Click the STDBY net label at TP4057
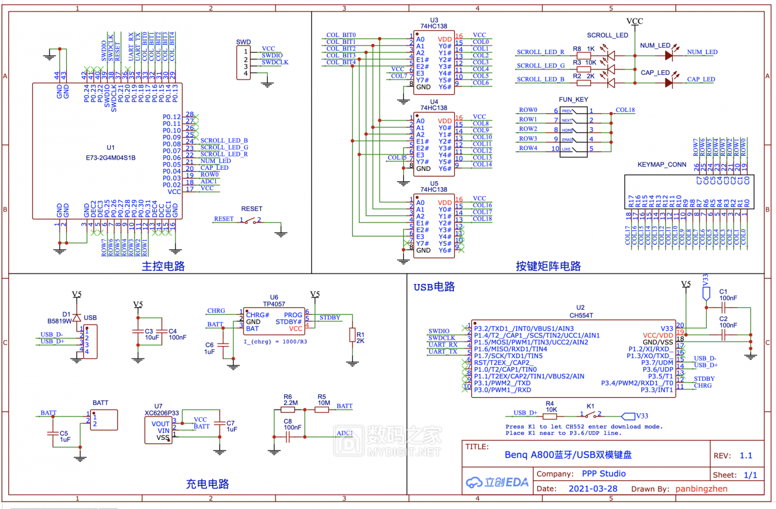 (330, 318)
